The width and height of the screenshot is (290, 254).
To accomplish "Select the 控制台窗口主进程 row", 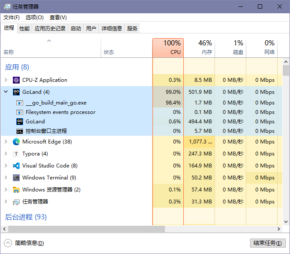I will (x=141, y=131).
